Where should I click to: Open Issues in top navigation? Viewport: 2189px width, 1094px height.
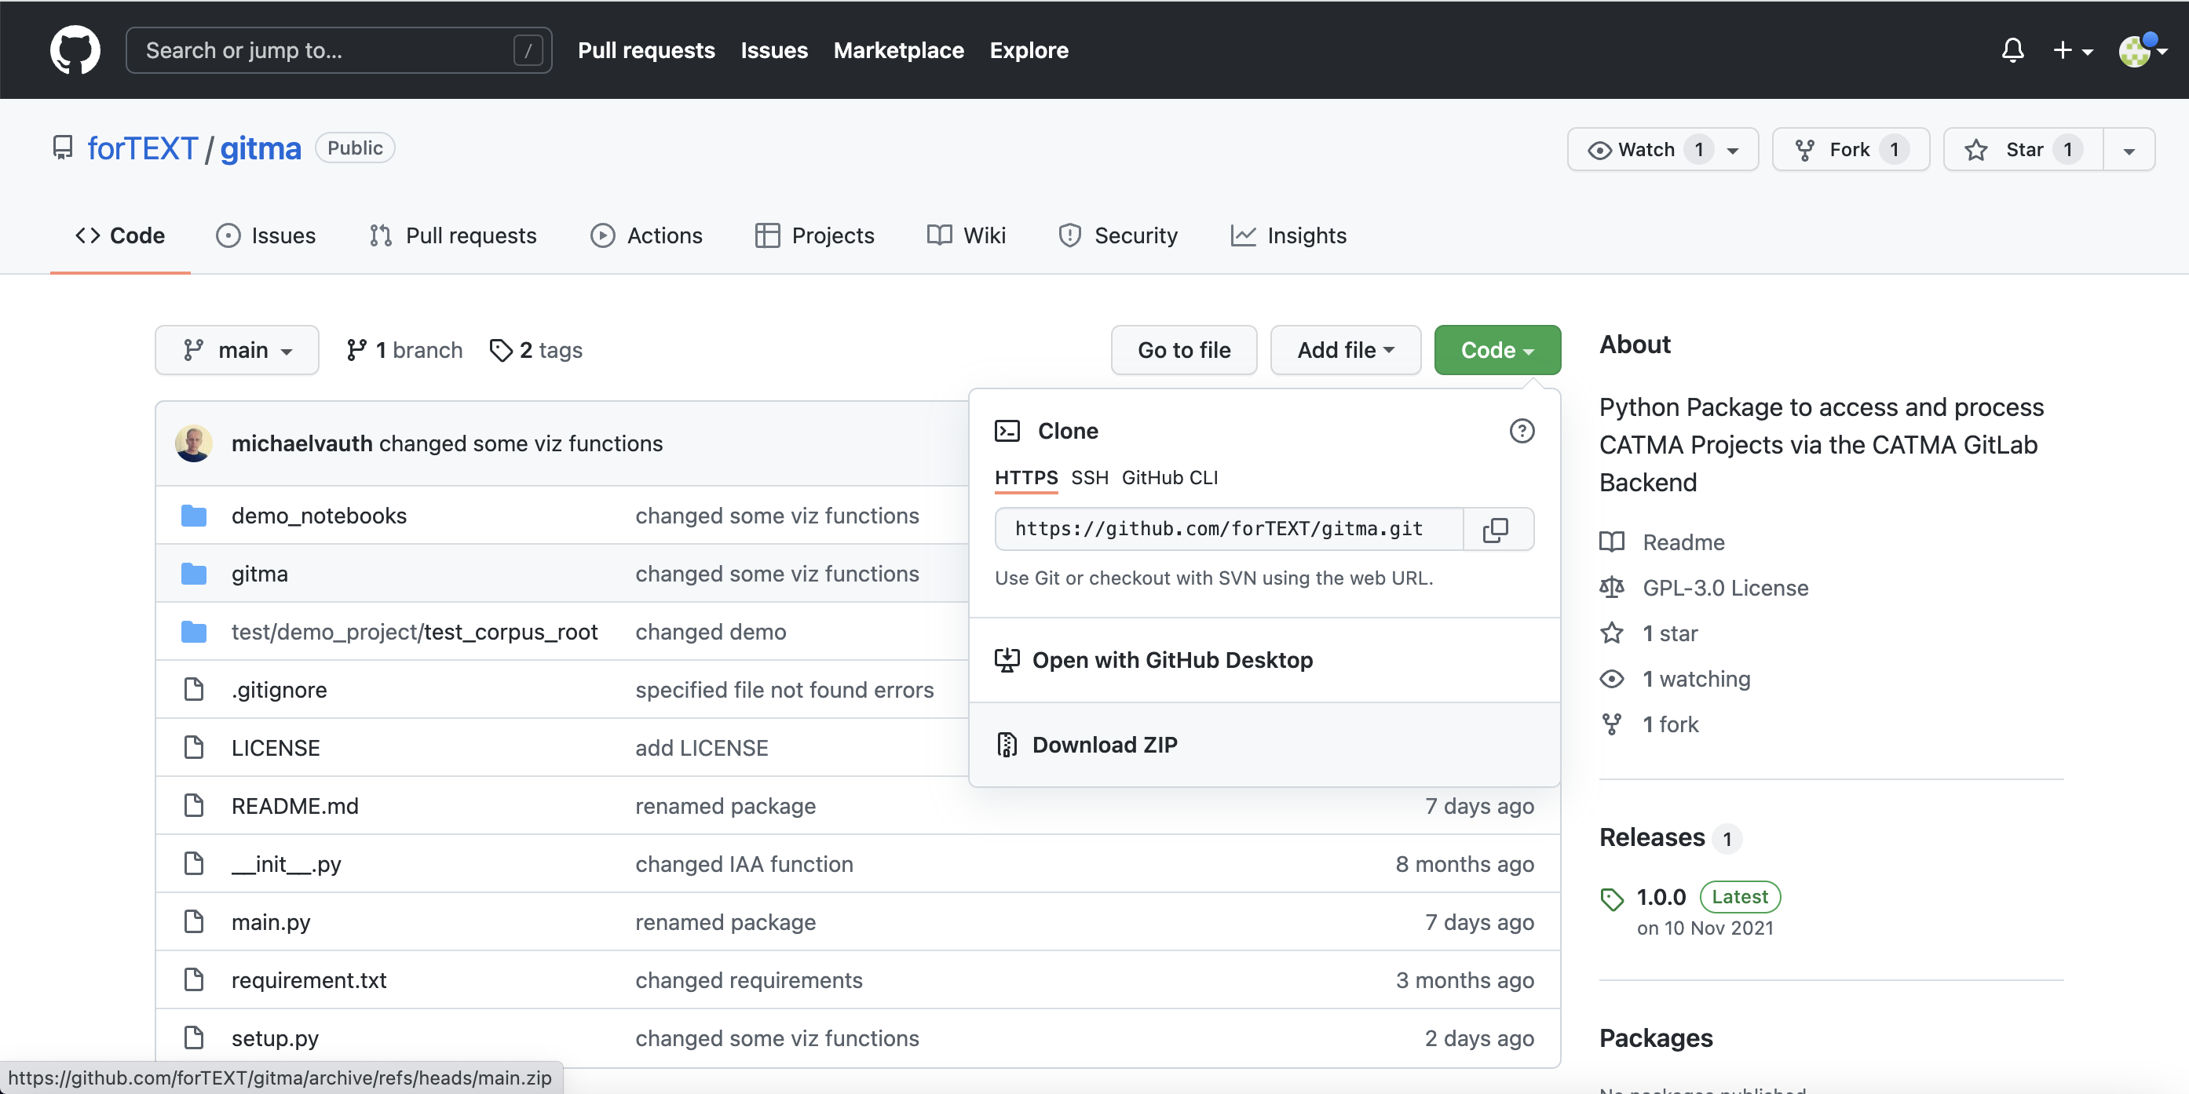coord(773,50)
